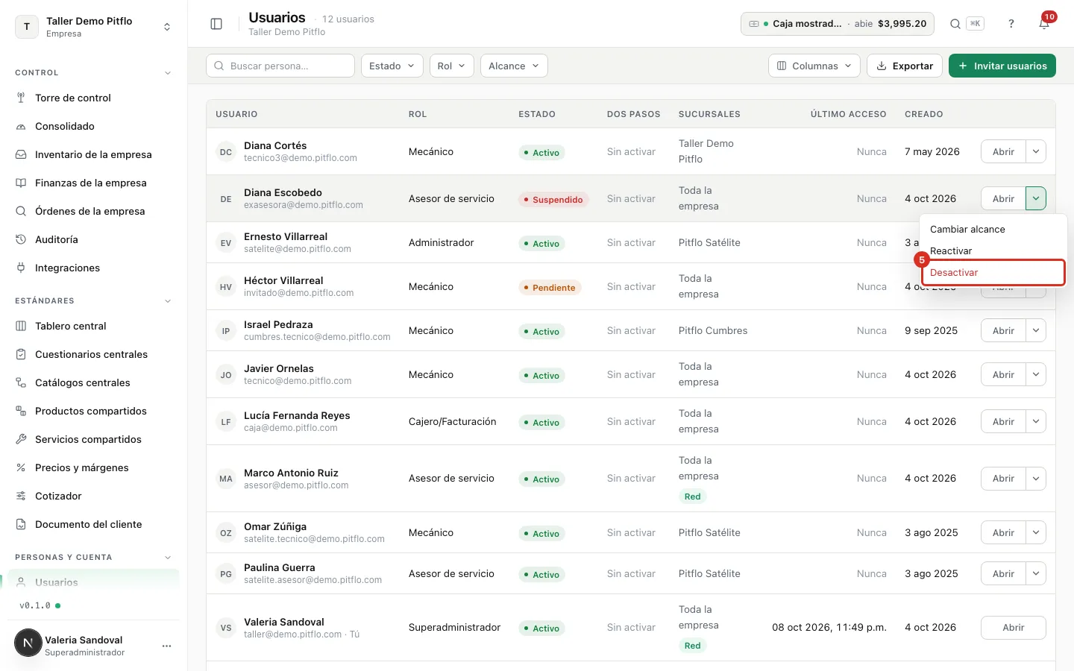Click the help question mark icon
Viewport: 1074px width, 671px height.
pos(1011,24)
